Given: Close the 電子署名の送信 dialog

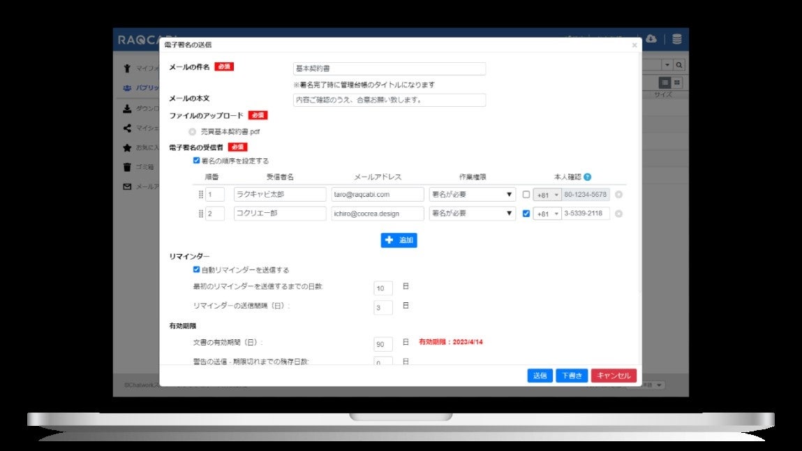Looking at the screenshot, I should pyautogui.click(x=634, y=45).
